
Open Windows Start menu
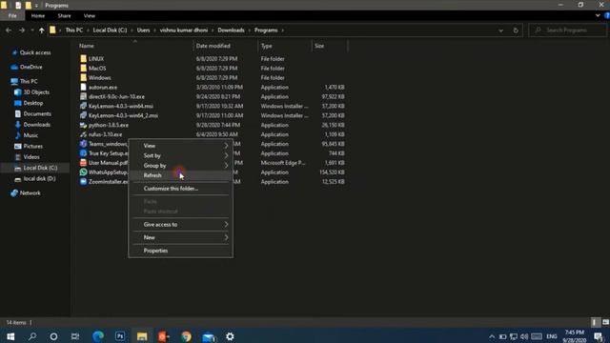click(x=10, y=336)
